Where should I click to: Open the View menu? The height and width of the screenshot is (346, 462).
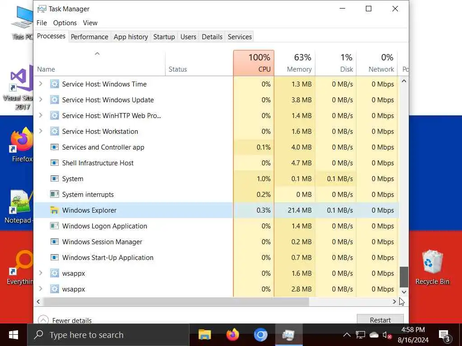pyautogui.click(x=90, y=23)
